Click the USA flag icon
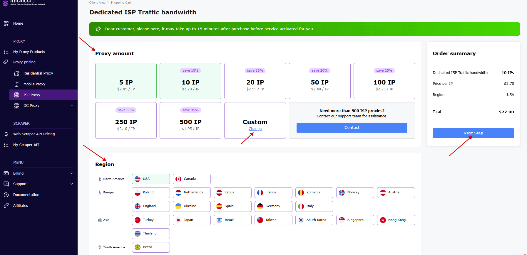Image resolution: width=527 pixels, height=255 pixels. pyautogui.click(x=138, y=179)
